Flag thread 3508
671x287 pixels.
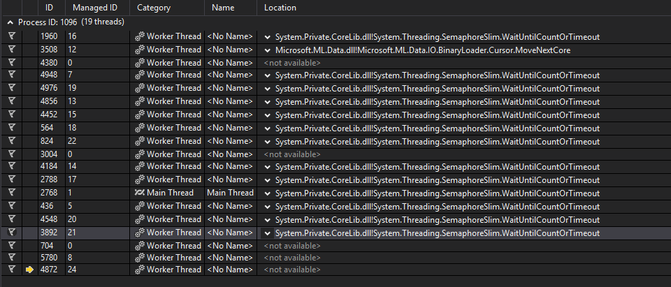tap(12, 49)
